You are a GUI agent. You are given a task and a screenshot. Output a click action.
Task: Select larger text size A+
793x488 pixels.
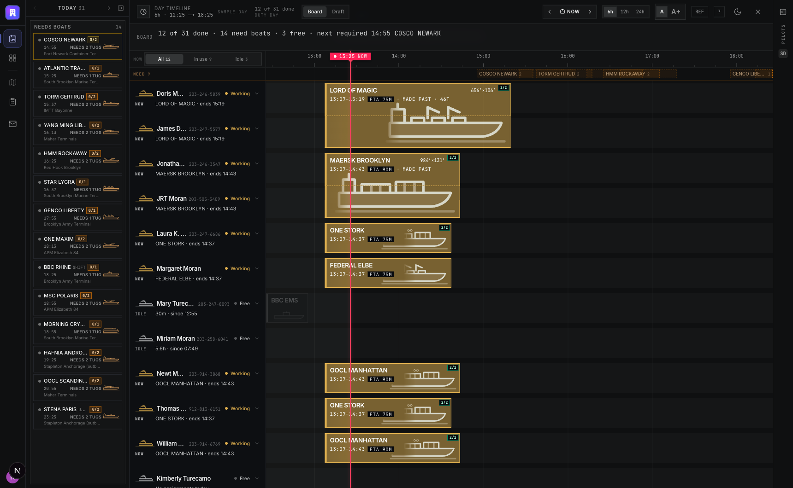676,12
